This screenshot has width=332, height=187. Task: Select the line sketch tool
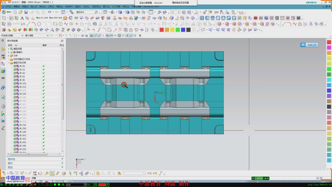tap(29, 24)
